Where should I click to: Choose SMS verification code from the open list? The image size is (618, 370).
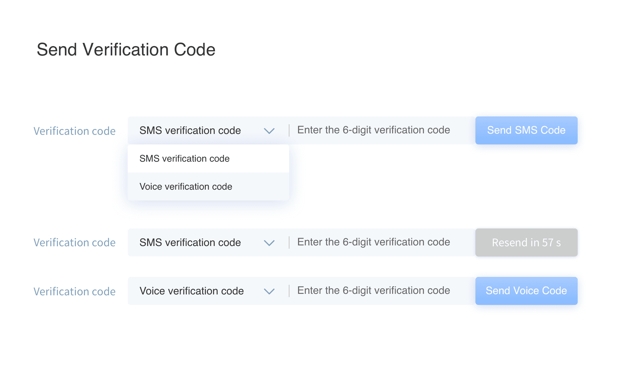point(184,158)
